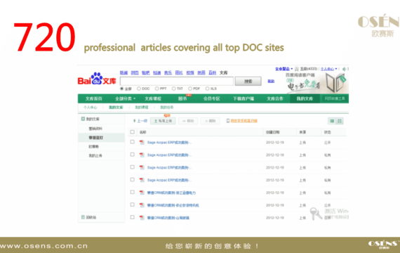Click the 创建日期 column header
The image size is (400, 253).
273,132
